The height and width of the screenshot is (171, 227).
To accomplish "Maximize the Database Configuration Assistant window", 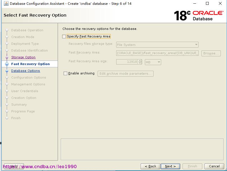I will pyautogui.click(x=207, y=3).
